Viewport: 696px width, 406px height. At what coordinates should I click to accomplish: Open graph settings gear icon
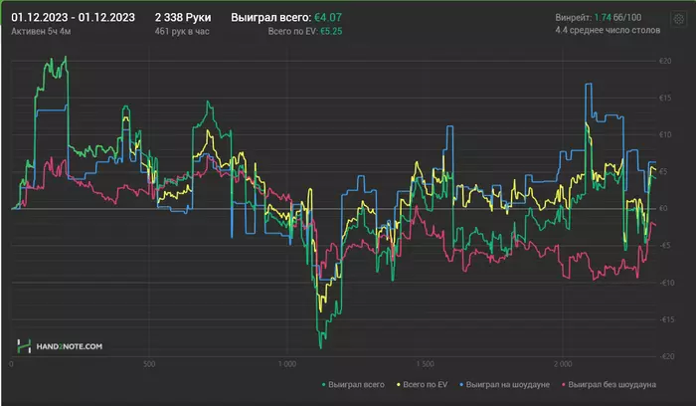679,19
